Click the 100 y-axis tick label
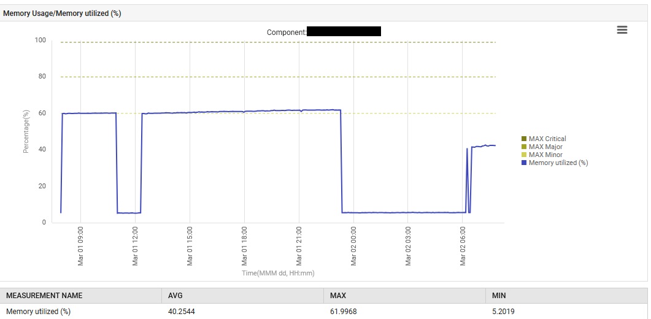Screen dimensions: 651x319 pos(40,40)
